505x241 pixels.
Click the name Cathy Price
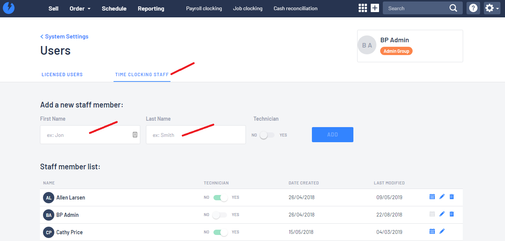(x=69, y=232)
